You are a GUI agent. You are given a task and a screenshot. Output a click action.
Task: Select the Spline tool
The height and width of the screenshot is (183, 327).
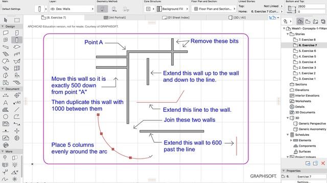coord(5,179)
